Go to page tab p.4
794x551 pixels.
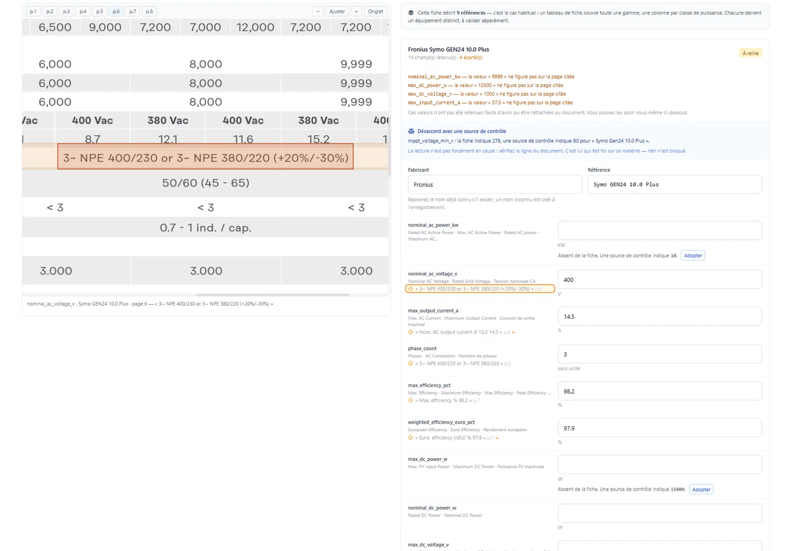[83, 11]
